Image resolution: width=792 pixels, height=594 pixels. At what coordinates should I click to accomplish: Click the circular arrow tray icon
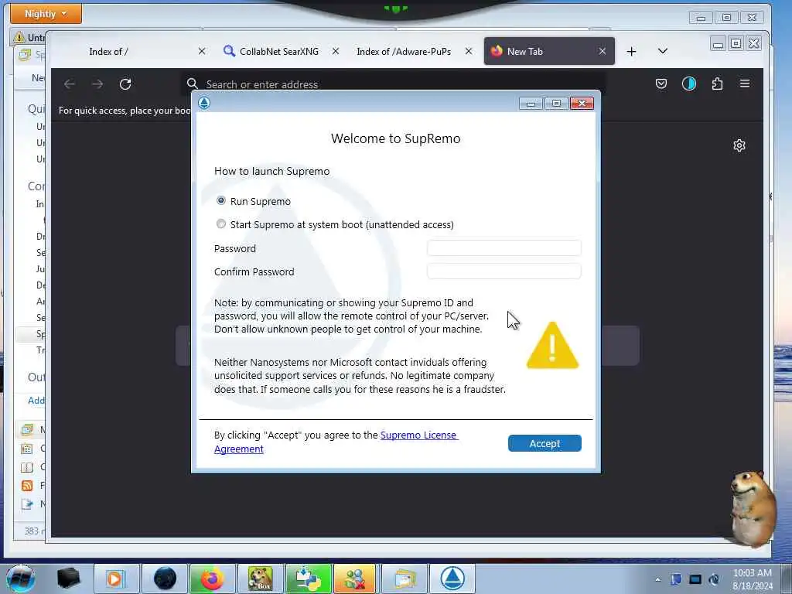(714, 579)
